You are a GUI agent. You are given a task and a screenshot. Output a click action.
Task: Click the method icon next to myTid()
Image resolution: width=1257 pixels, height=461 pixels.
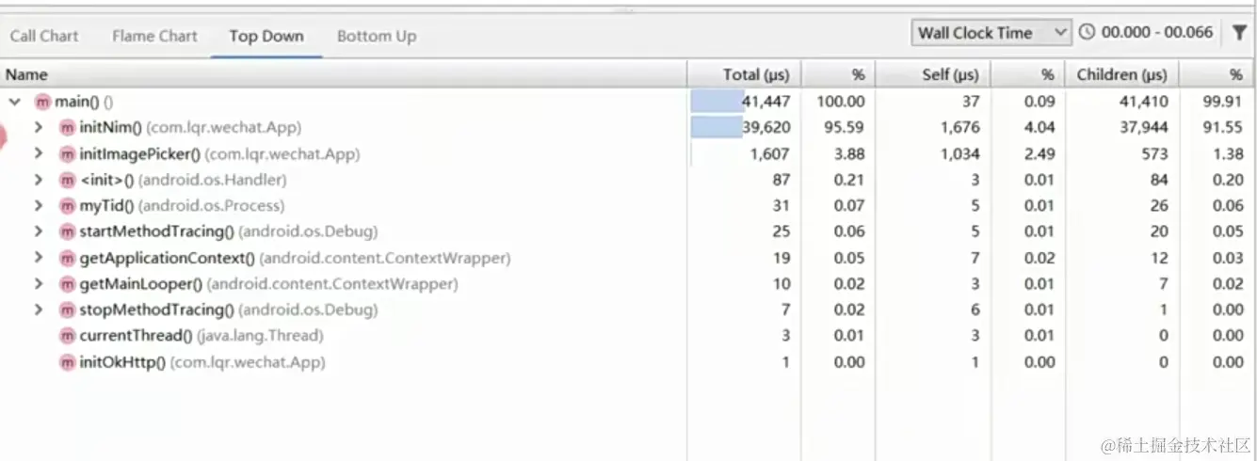(x=67, y=205)
